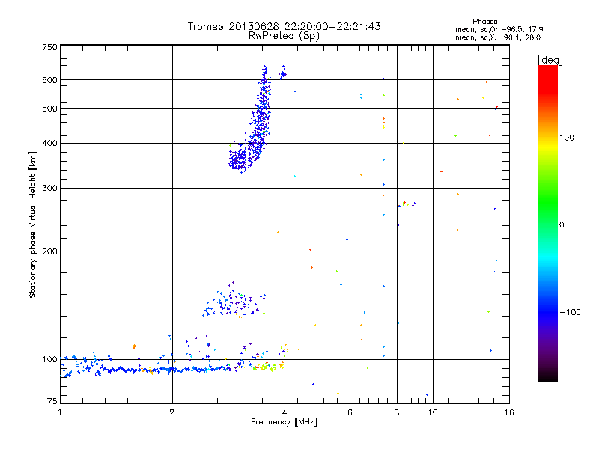
Task: Click the x-axis tick label '1'
Action: (60, 412)
